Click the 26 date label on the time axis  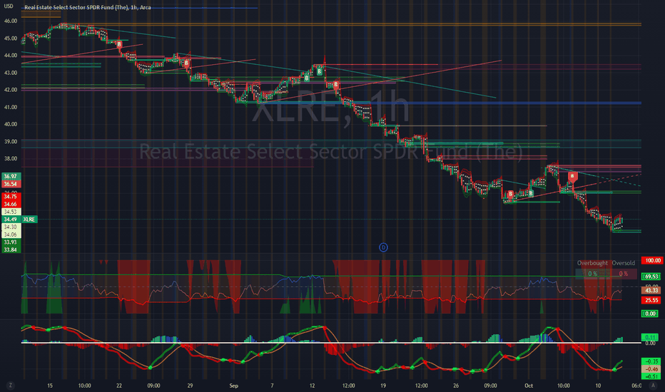pyautogui.click(x=455, y=386)
